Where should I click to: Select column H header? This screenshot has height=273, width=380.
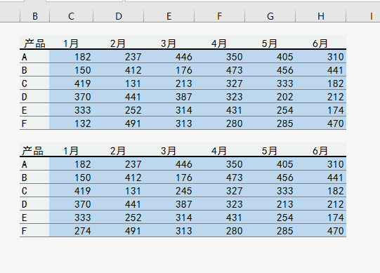tap(321, 16)
